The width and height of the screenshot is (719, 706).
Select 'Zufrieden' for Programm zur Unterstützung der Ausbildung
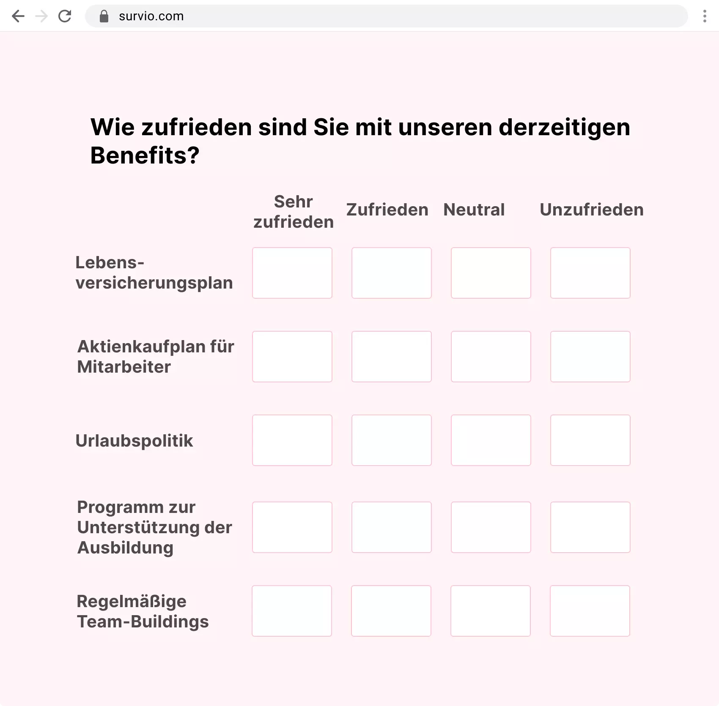pos(391,527)
